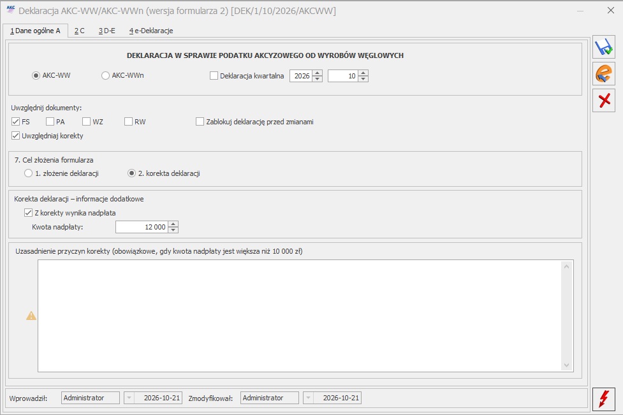623x415 pixels.
Task: Save the declaration with the floppy disk icon
Action: (603, 48)
